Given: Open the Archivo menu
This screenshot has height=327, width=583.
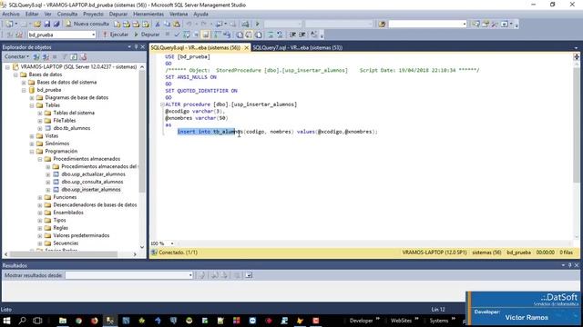Looking at the screenshot, I should click(x=11, y=15).
